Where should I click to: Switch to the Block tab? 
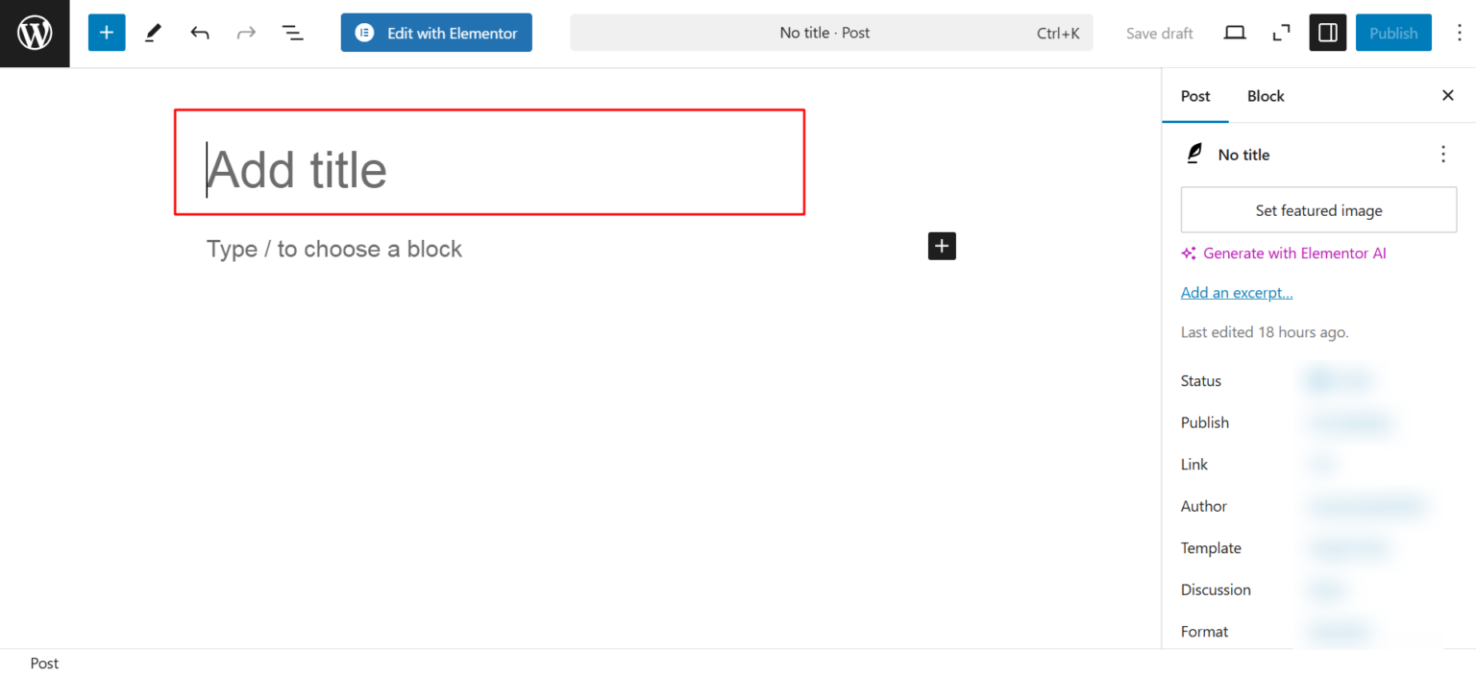click(1265, 96)
